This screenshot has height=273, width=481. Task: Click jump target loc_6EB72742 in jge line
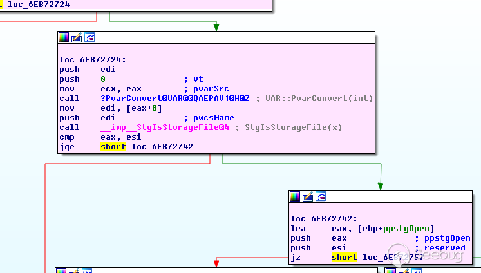click(x=162, y=147)
